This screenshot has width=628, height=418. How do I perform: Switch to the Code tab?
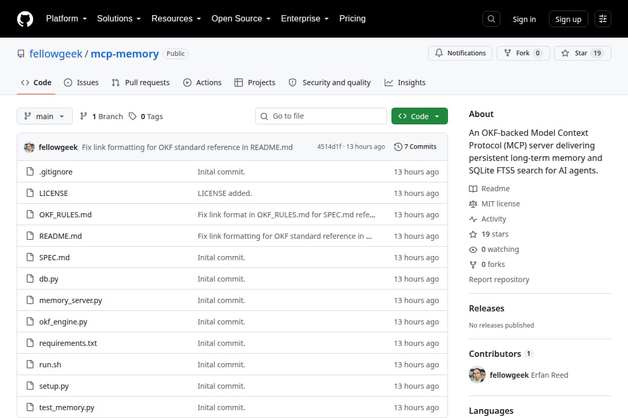point(36,83)
